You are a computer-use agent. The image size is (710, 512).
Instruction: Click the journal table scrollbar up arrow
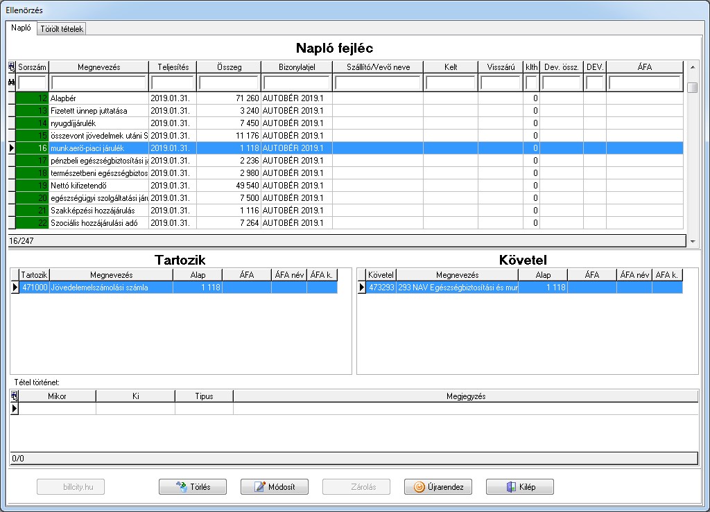693,67
